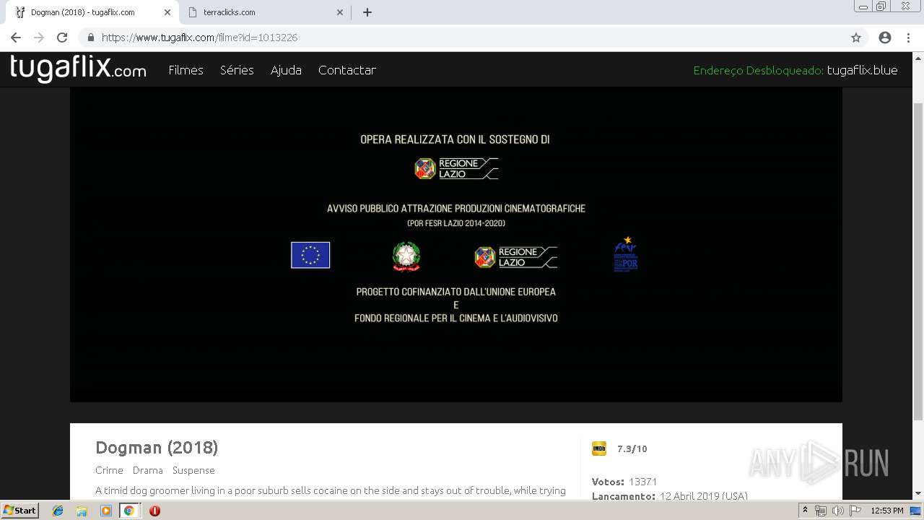The height and width of the screenshot is (520, 924).
Task: Open the Séries menu item
Action: click(x=237, y=70)
